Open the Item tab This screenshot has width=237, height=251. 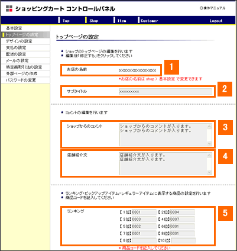122,21
